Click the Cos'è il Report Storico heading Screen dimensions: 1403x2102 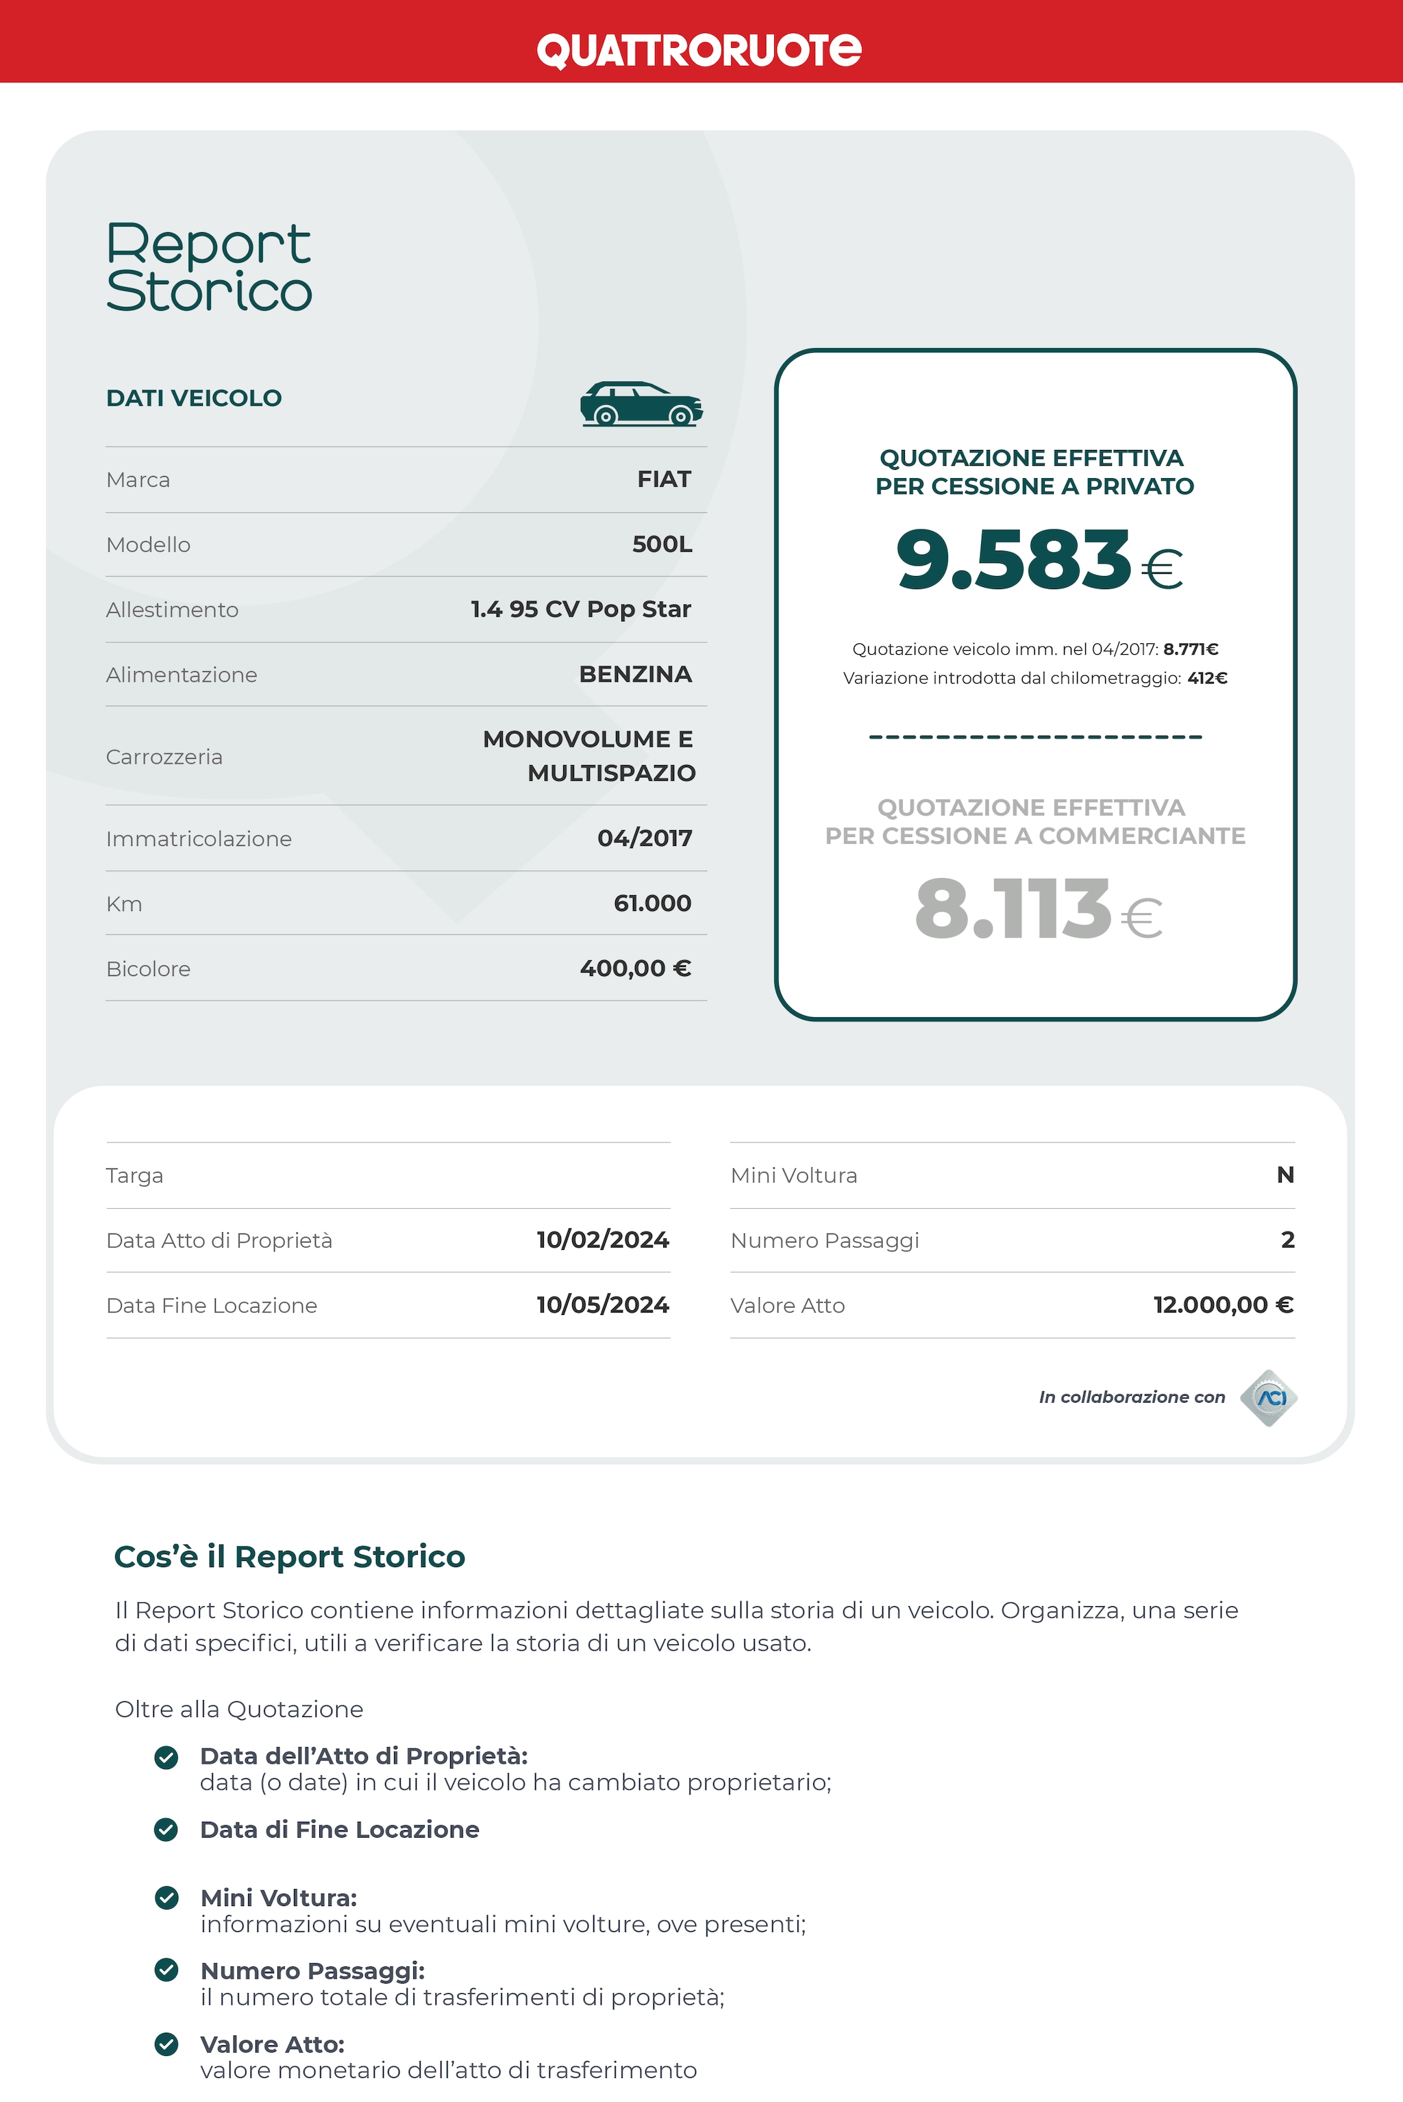(x=289, y=1557)
